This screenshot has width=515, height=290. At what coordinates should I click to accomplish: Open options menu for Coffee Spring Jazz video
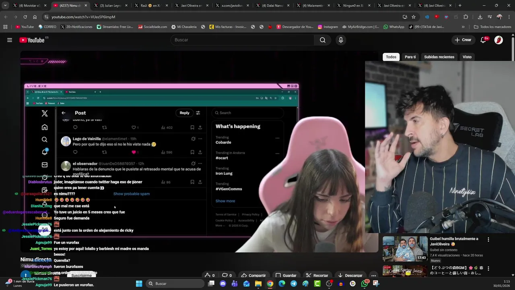[x=488, y=268]
